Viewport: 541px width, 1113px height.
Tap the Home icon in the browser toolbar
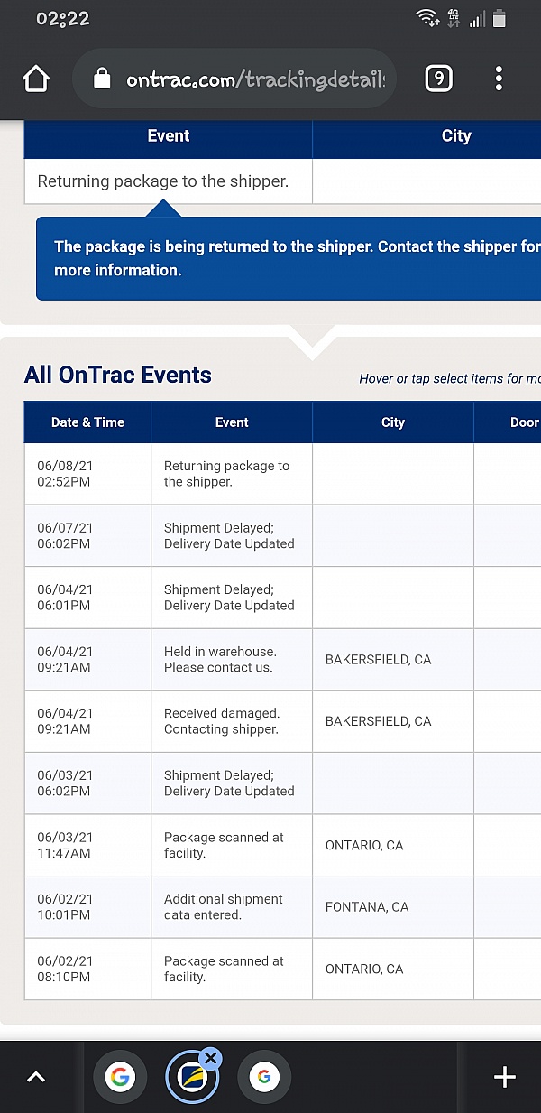click(36, 79)
